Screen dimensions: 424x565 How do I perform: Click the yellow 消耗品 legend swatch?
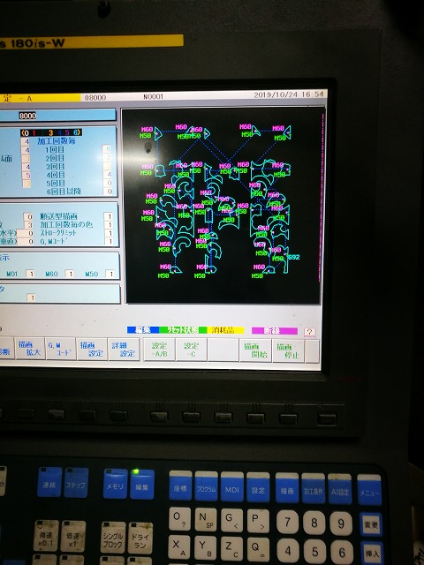coord(225,330)
